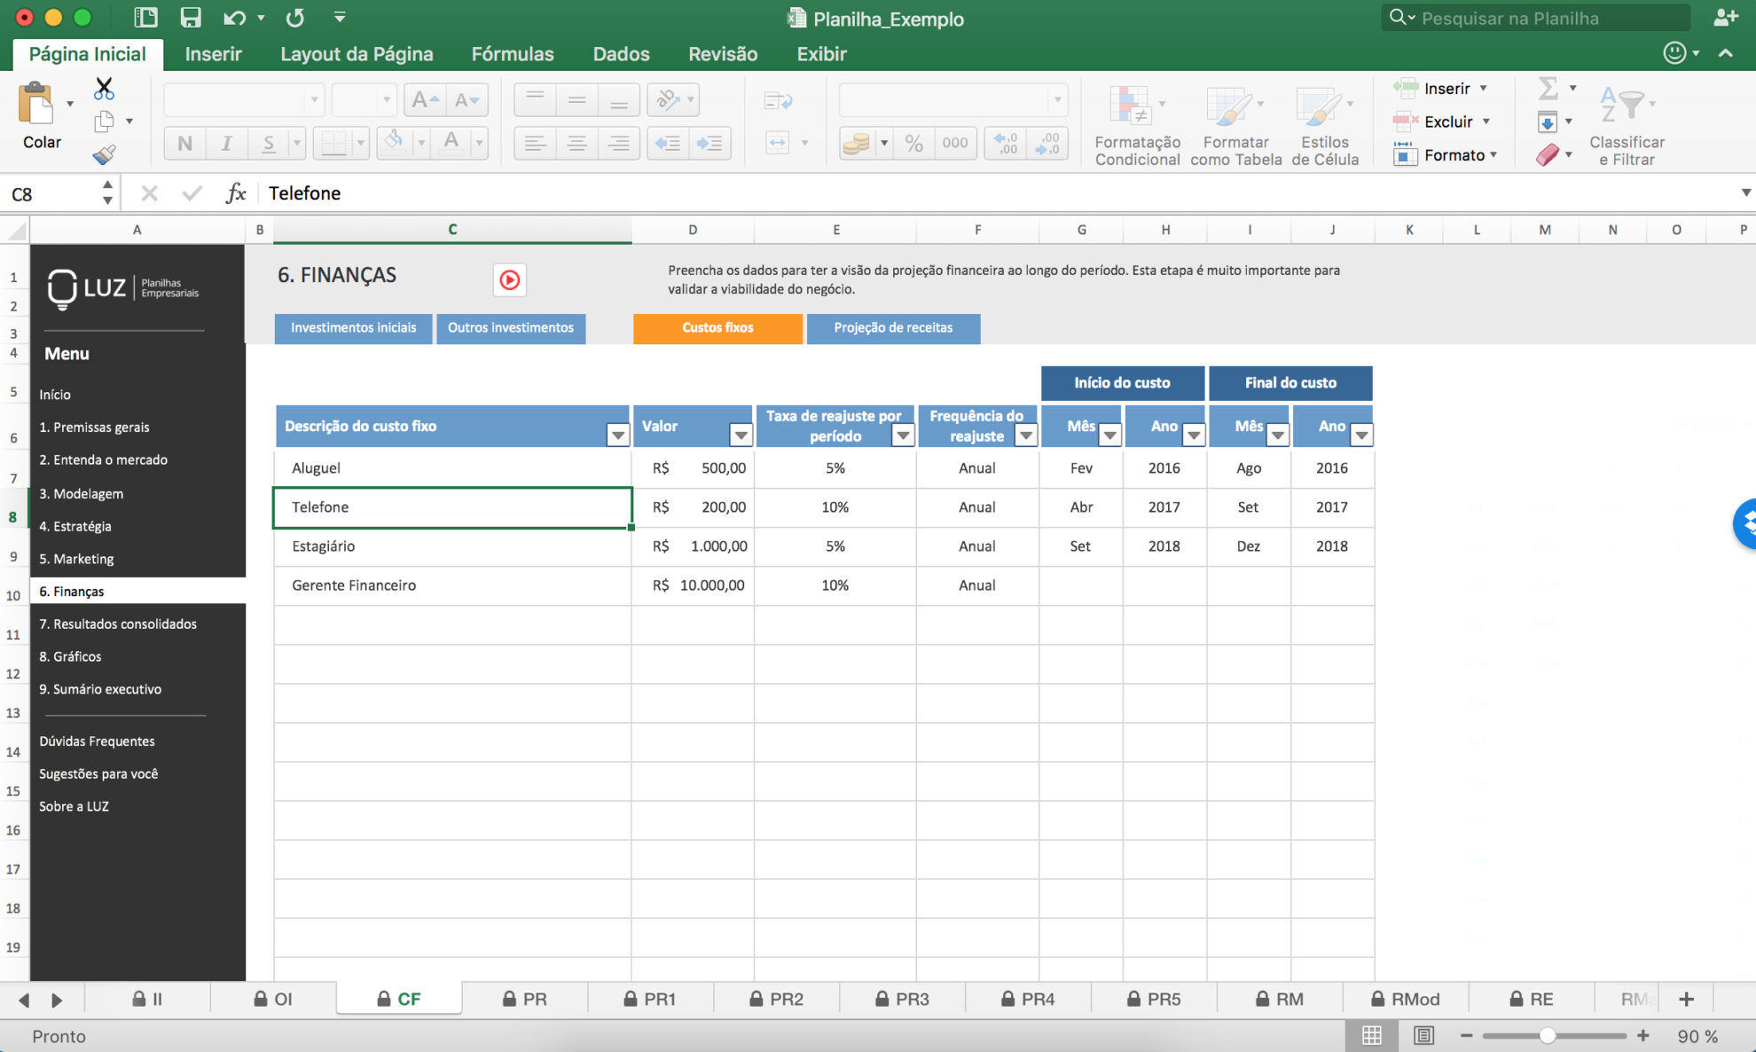Image resolution: width=1756 pixels, height=1052 pixels.
Task: Switch to the PR sheet tab
Action: pyautogui.click(x=525, y=999)
